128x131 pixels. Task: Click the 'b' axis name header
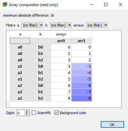(x=40, y=34)
